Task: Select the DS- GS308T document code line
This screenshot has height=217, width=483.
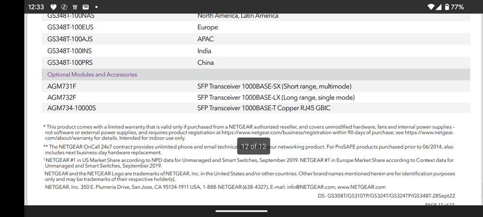Action: pos(386,196)
